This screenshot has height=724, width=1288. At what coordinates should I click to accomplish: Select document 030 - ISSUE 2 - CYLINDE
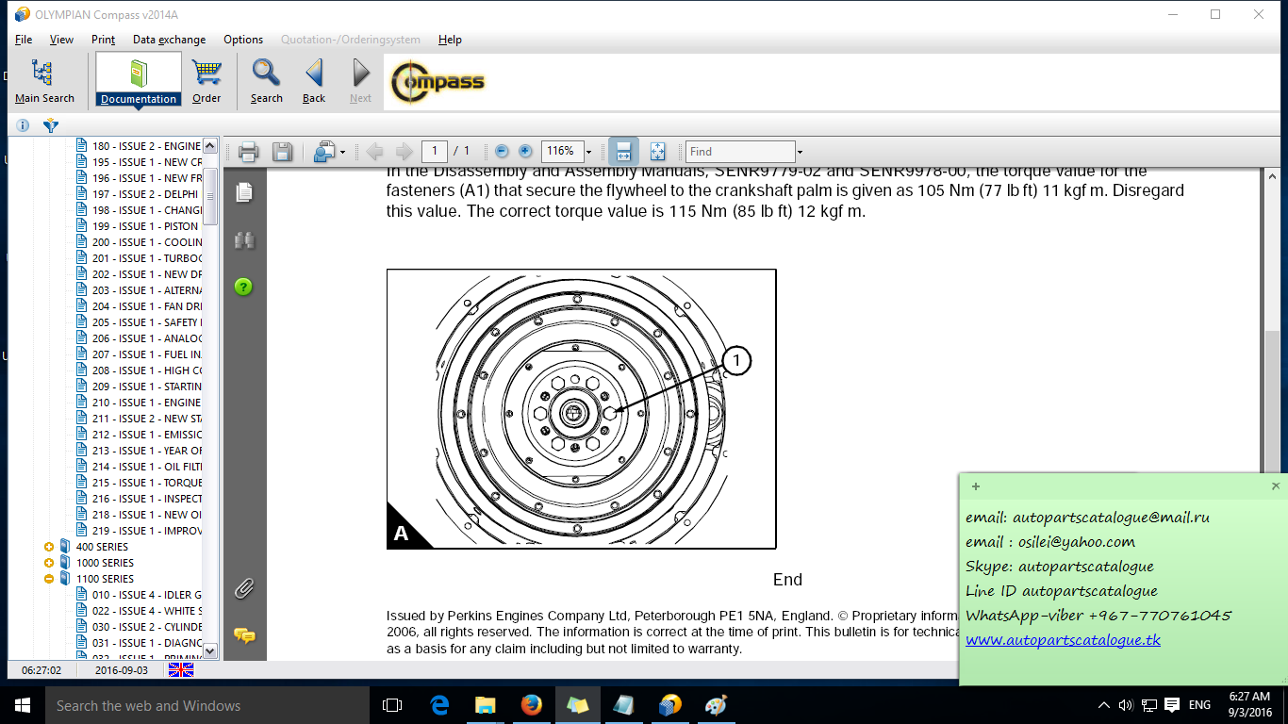(146, 627)
